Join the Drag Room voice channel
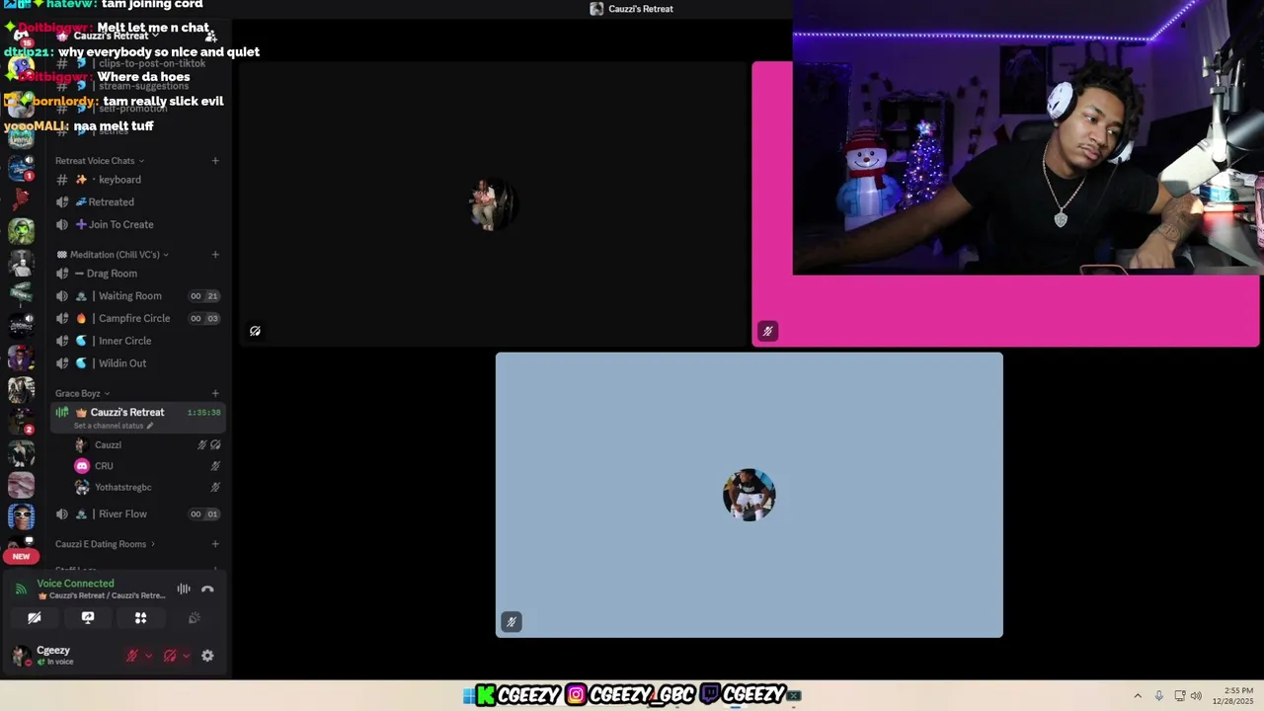1264x711 pixels. pyautogui.click(x=138, y=274)
